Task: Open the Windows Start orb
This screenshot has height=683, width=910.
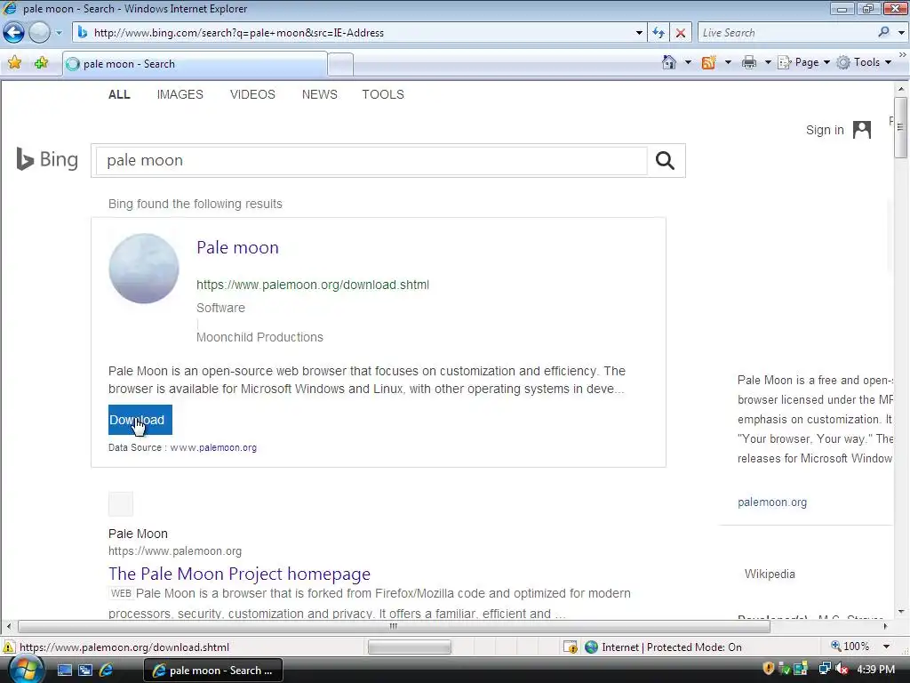Action: 26,670
